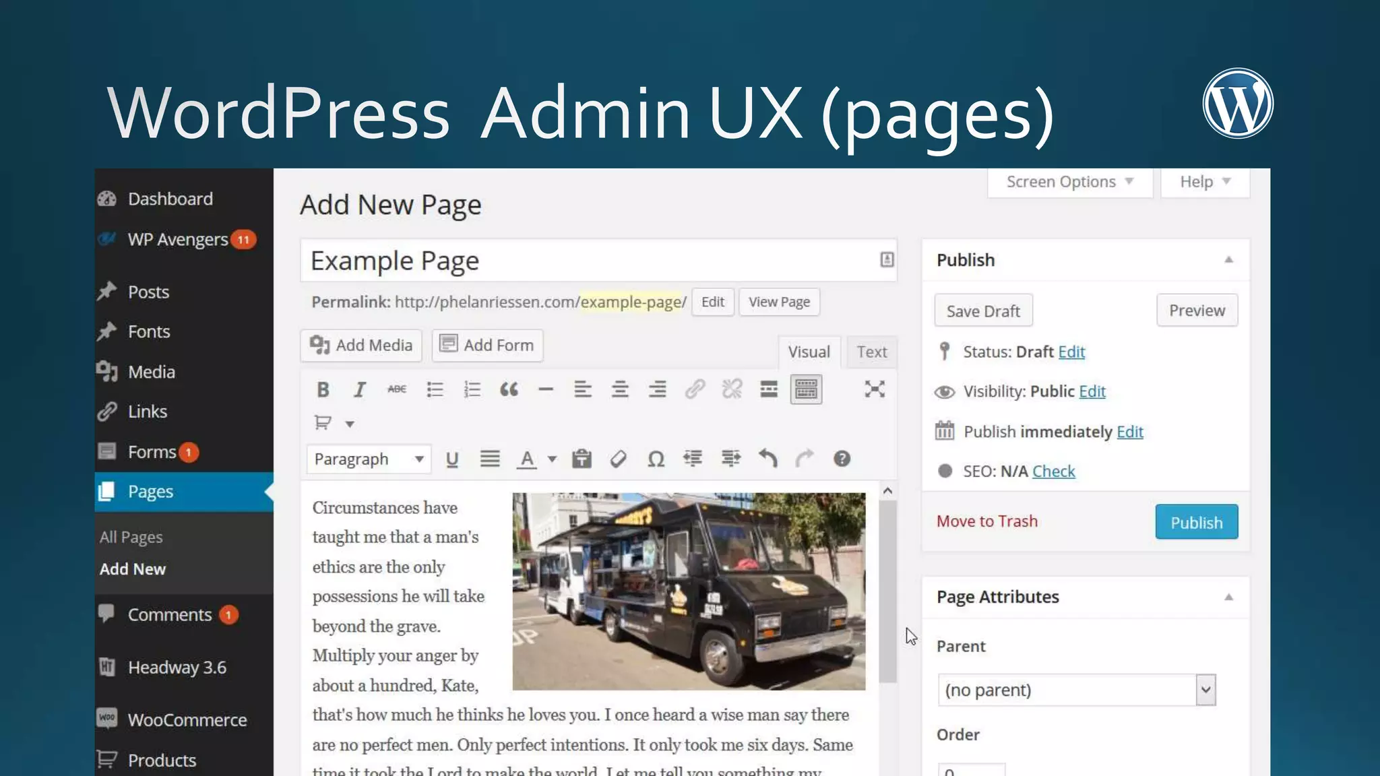Viewport: 1380px width, 776px height.
Task: Insert a special character (omega)
Action: (x=656, y=459)
